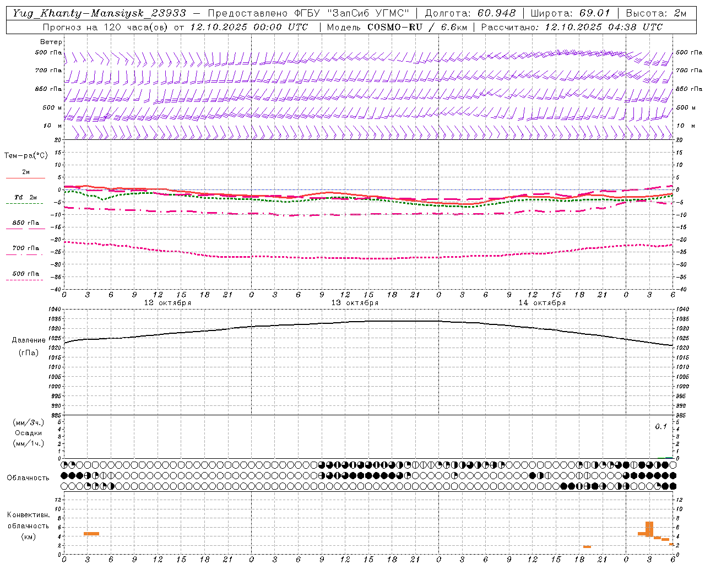
Task: Click the (мм/1ч.) precipitation unit label
Action: (x=29, y=443)
